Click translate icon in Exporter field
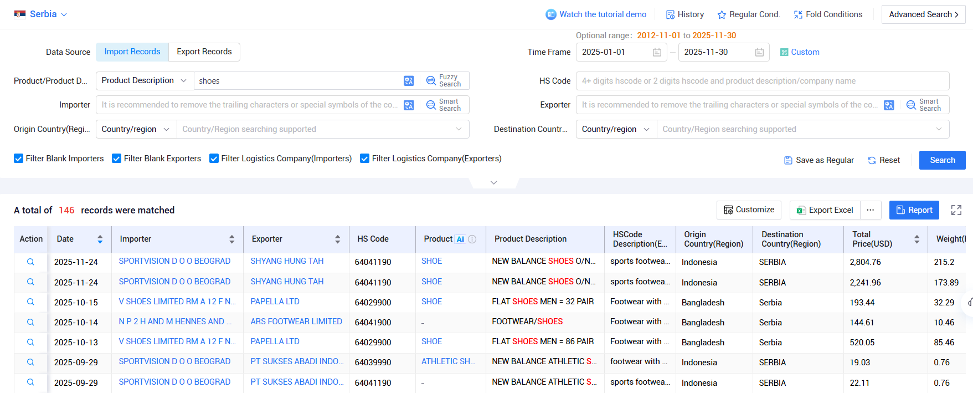The width and height of the screenshot is (973, 393). 889,105
